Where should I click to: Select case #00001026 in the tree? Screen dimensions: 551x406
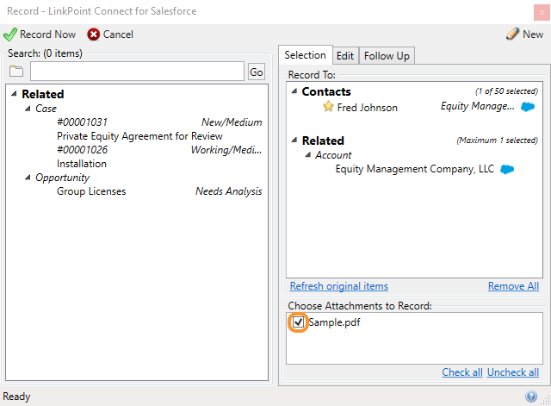click(83, 150)
